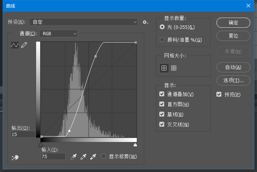Image resolution: width=257 pixels, height=172 pixels.
Task: Open the 通道 RGB dropdown
Action: [x=58, y=33]
